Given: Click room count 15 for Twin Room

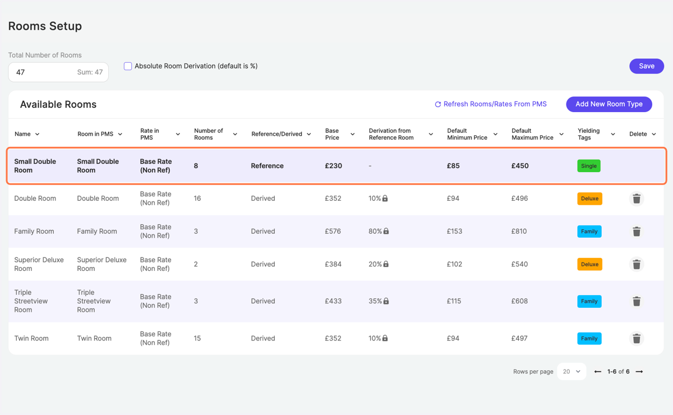Looking at the screenshot, I should click(197, 338).
